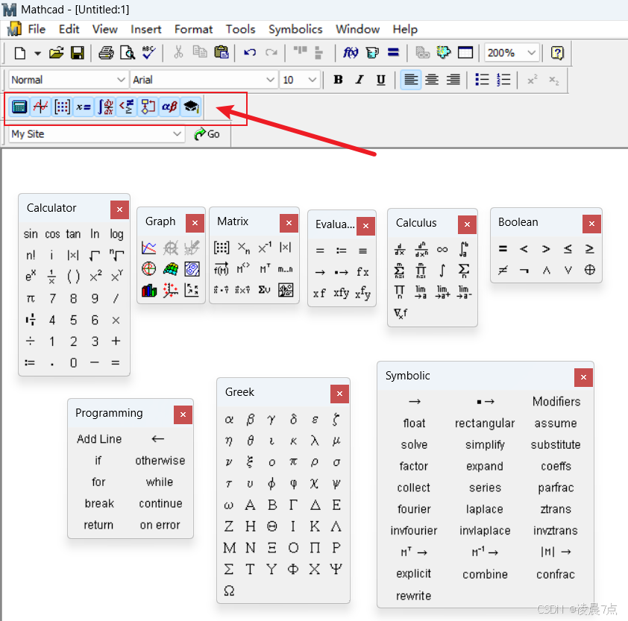Toggle superscript formatting
This screenshot has height=621, width=628.
click(x=533, y=80)
